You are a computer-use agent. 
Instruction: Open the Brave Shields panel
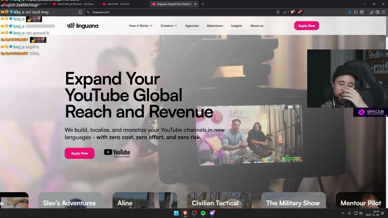point(292,12)
